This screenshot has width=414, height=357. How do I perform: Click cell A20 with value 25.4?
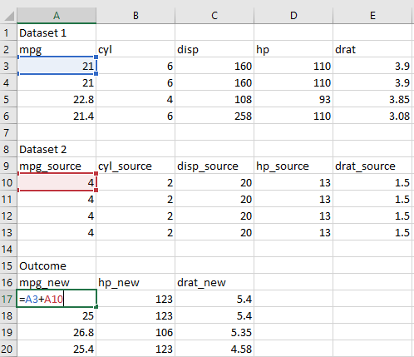point(57,349)
